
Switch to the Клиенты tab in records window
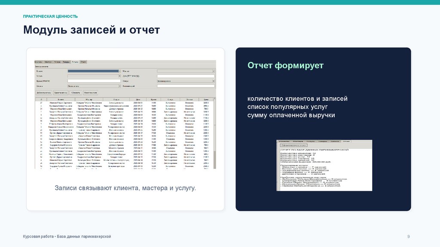tap(38, 62)
